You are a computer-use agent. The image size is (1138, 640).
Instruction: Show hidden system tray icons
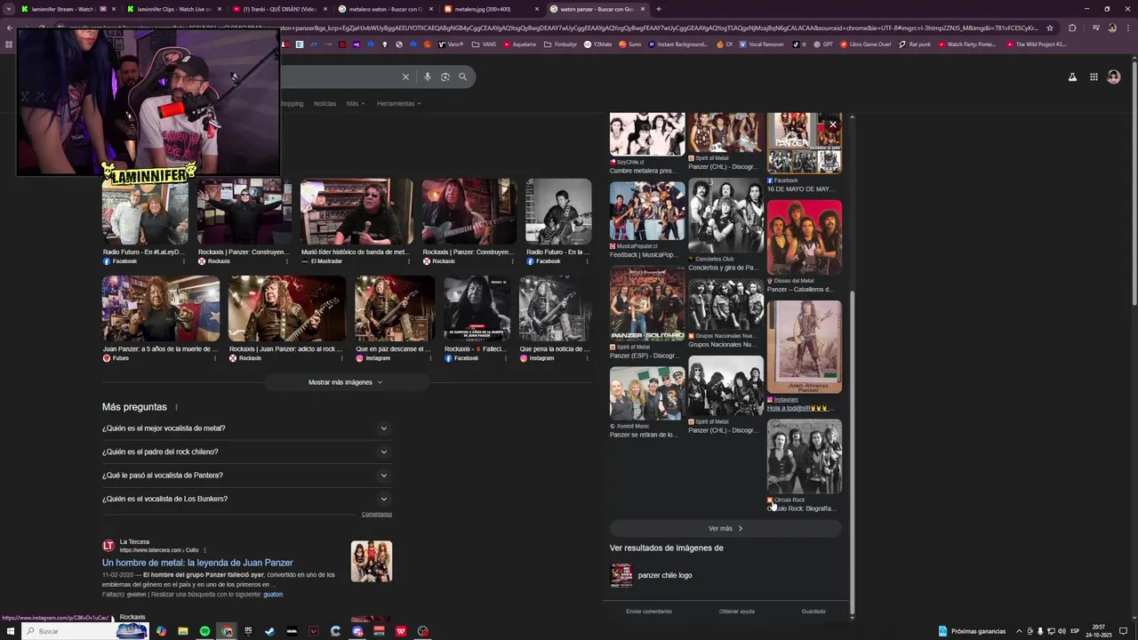[x=1019, y=631]
